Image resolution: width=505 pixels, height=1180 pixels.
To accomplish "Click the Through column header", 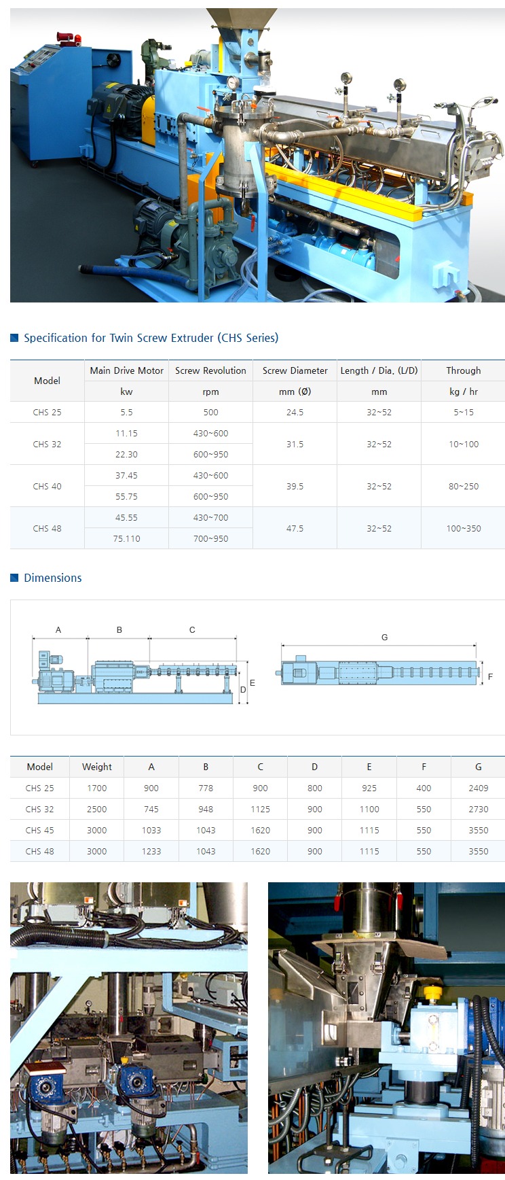I will (x=464, y=370).
